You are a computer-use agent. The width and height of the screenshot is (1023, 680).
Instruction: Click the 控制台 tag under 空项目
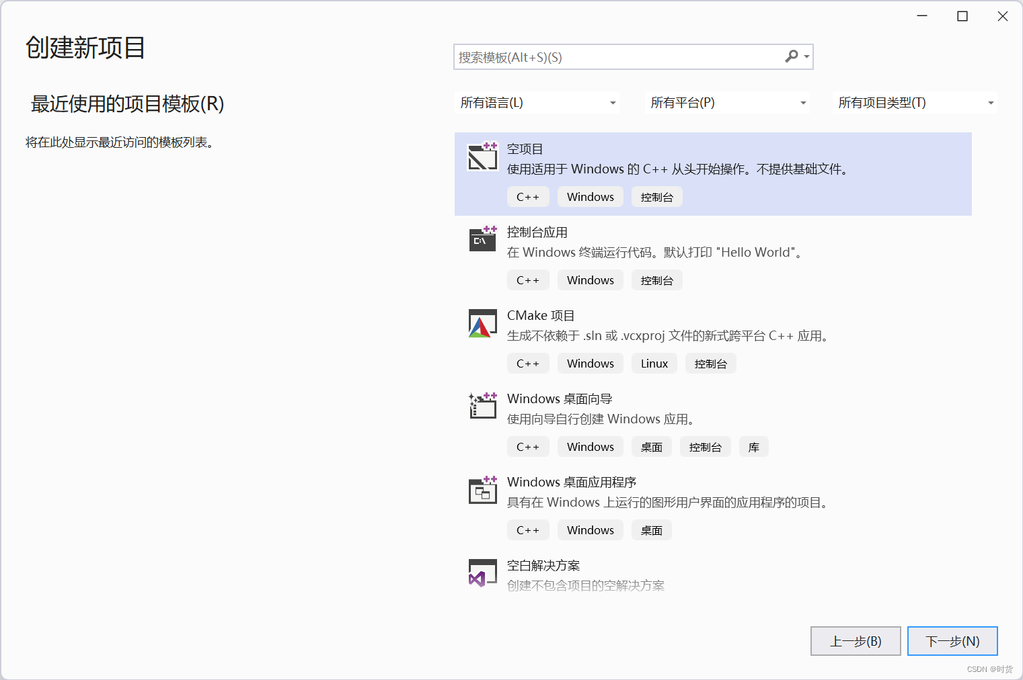[x=657, y=197]
